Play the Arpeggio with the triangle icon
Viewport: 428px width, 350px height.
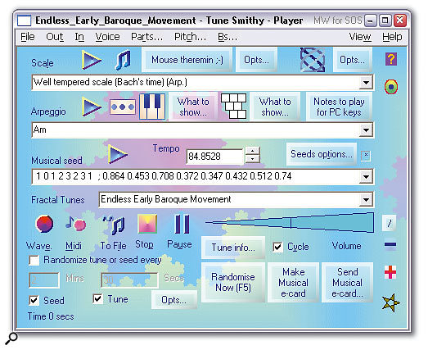point(92,107)
